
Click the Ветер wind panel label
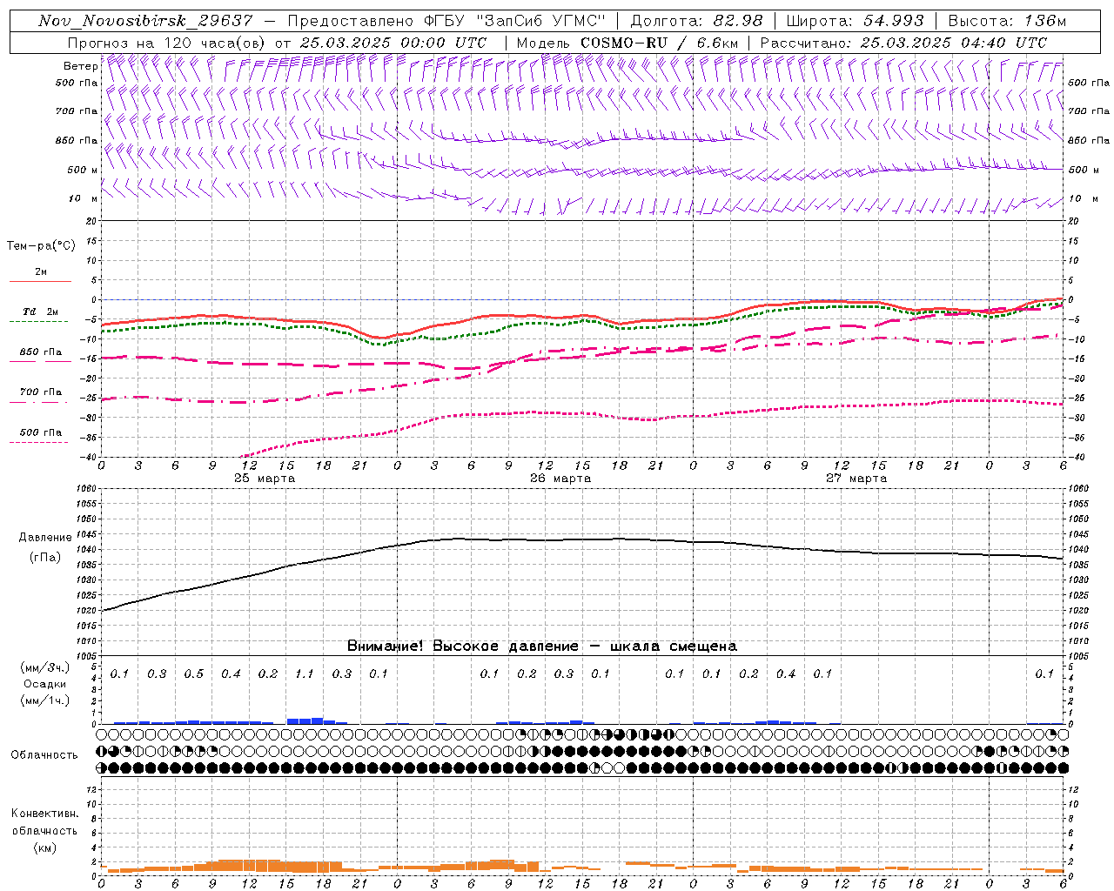pos(80,66)
